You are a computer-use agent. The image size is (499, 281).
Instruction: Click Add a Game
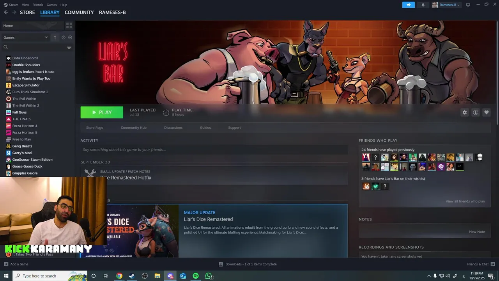coord(16,264)
